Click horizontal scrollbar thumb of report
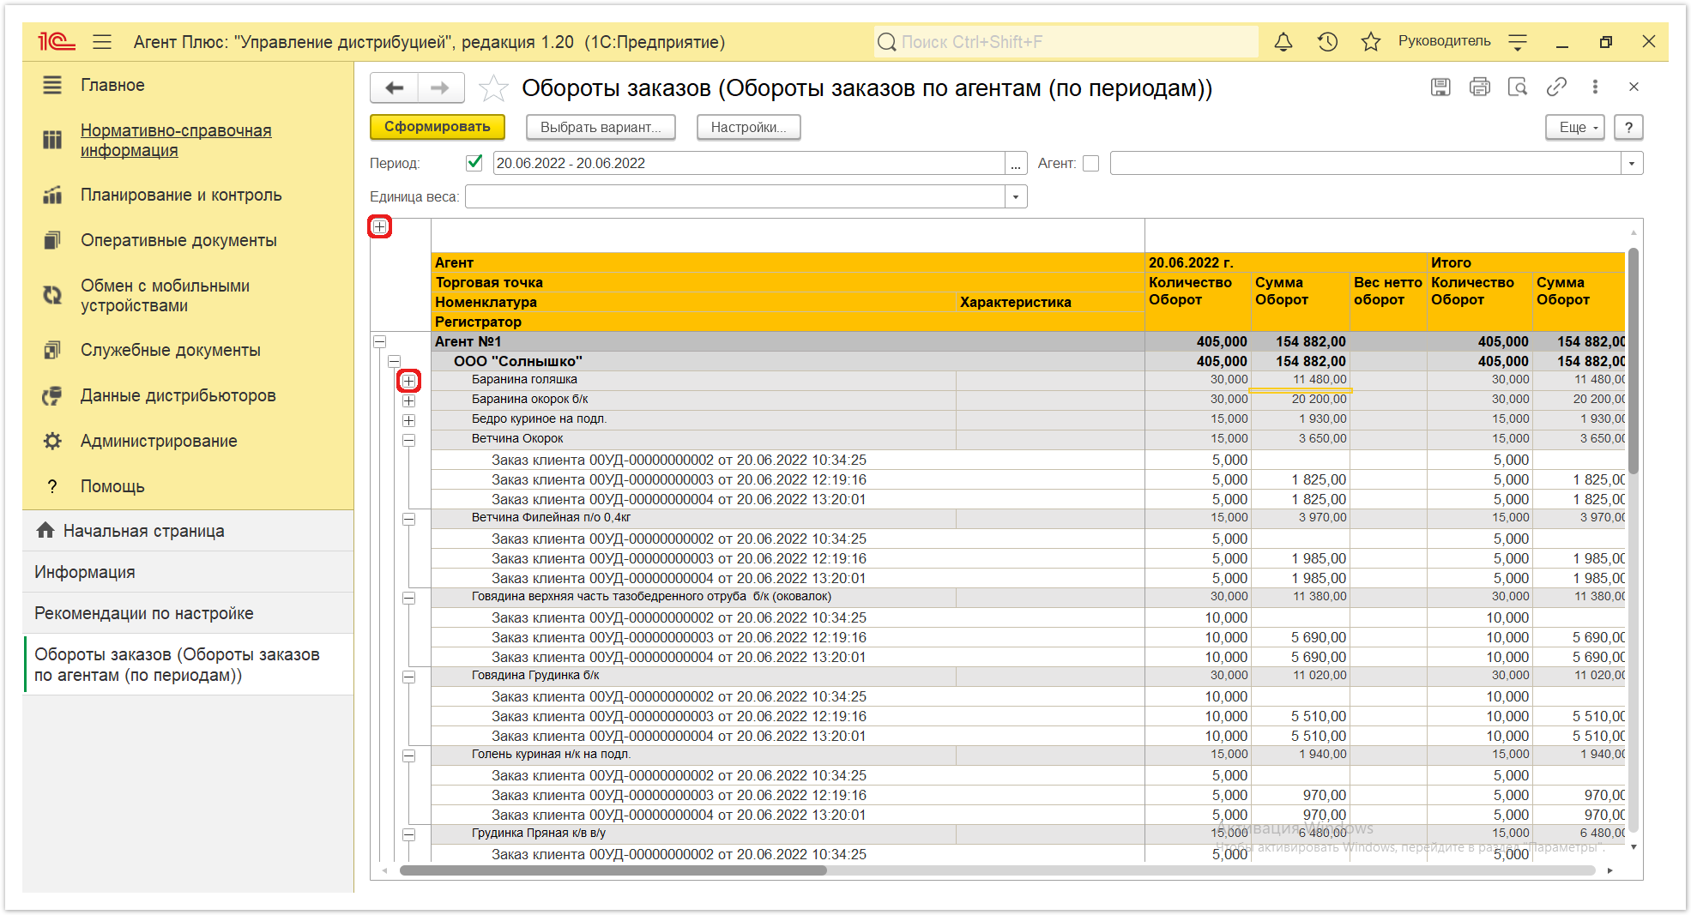1691x915 pixels. (613, 870)
